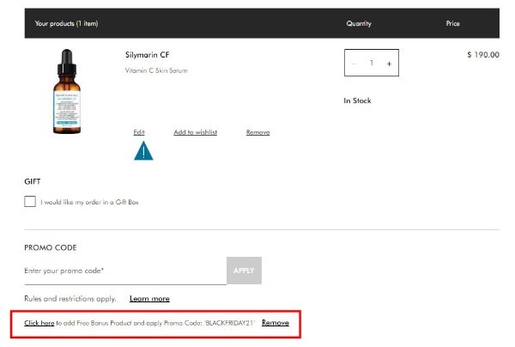The height and width of the screenshot is (347, 515).
Task: Click the Price column header
Action: 453,24
